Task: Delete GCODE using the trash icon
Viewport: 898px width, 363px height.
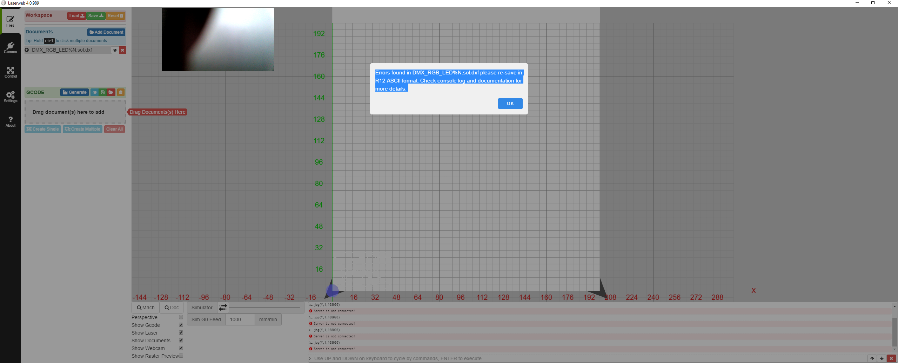Action: click(x=120, y=92)
